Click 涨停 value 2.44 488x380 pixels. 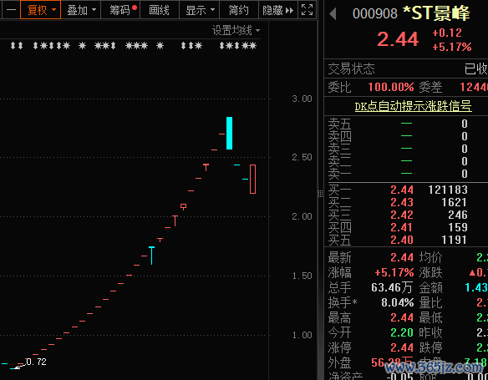pyautogui.click(x=402, y=347)
